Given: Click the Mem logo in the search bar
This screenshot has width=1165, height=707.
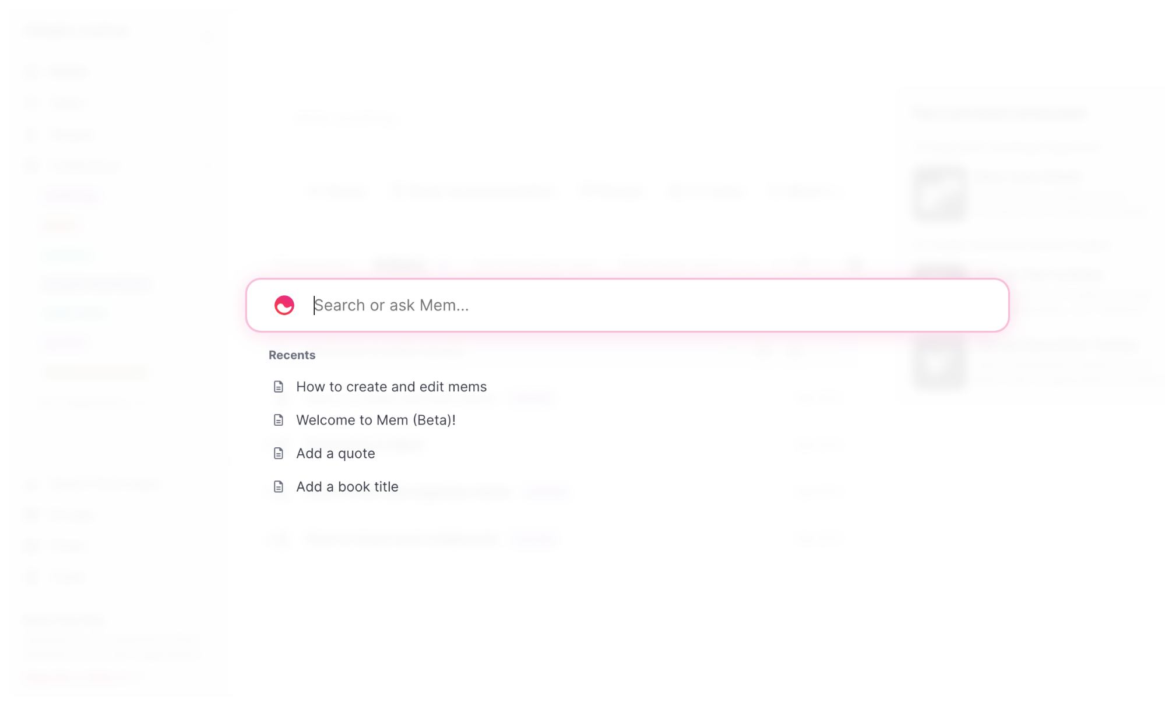Looking at the screenshot, I should [x=284, y=305].
